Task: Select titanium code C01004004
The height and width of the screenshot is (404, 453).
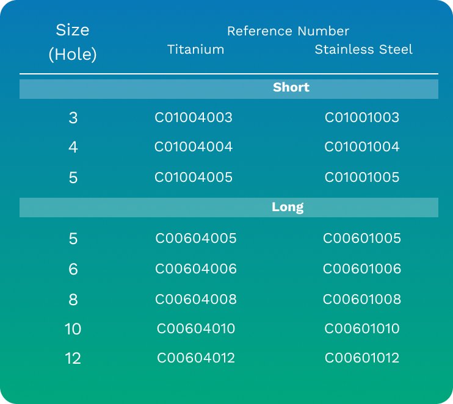Action: point(194,146)
